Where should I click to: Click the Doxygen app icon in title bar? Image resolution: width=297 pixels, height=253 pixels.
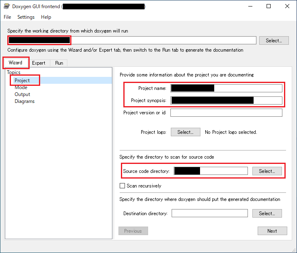[6, 6]
